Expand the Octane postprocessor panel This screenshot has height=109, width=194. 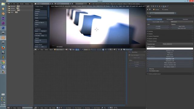pos(148,74)
